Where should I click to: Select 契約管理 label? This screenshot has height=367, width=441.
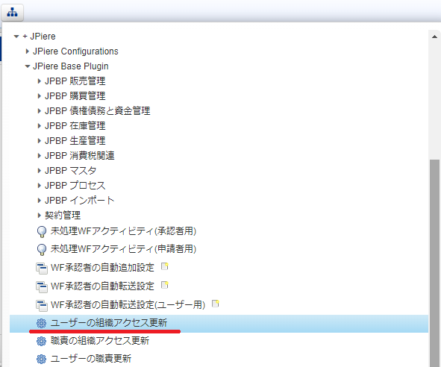tap(63, 216)
